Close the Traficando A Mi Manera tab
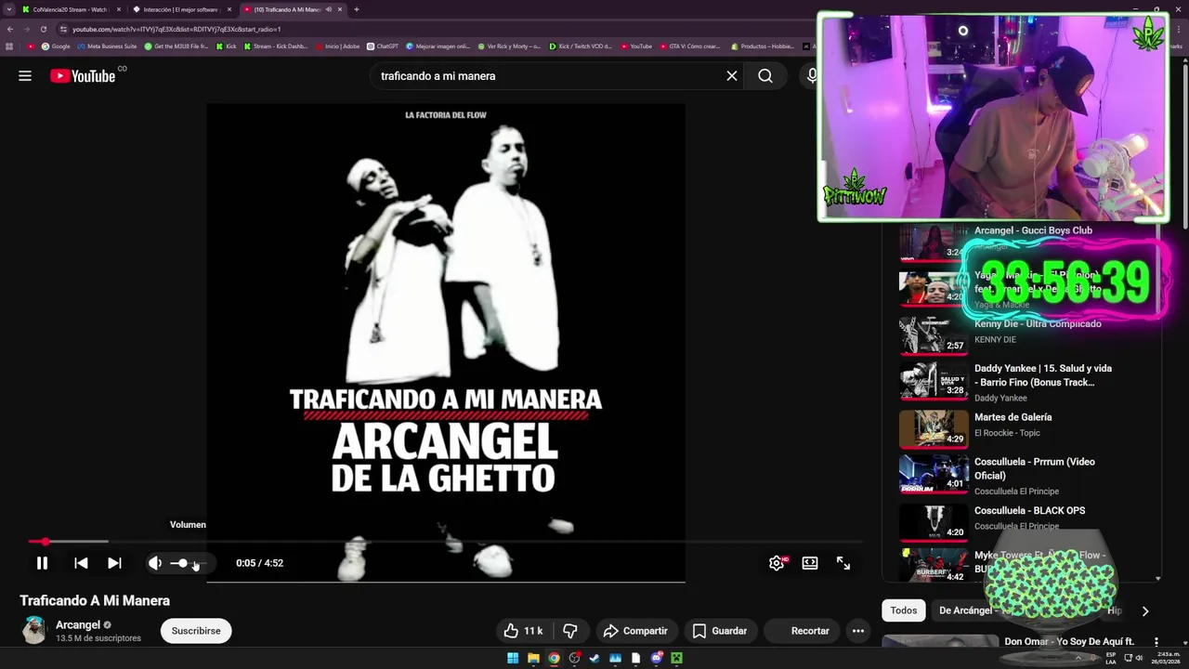Screen dimensions: 1189x669 coord(340,9)
